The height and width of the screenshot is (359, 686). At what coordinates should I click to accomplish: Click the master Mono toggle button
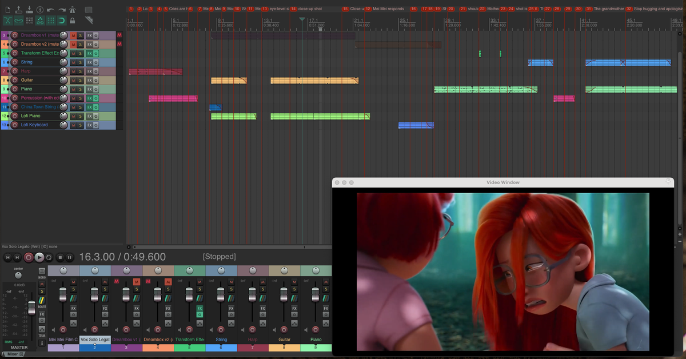42,271
